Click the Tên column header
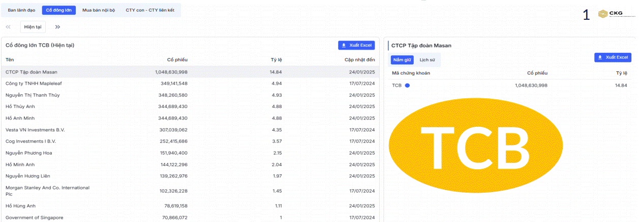The width and height of the screenshot is (639, 222). pos(10,60)
